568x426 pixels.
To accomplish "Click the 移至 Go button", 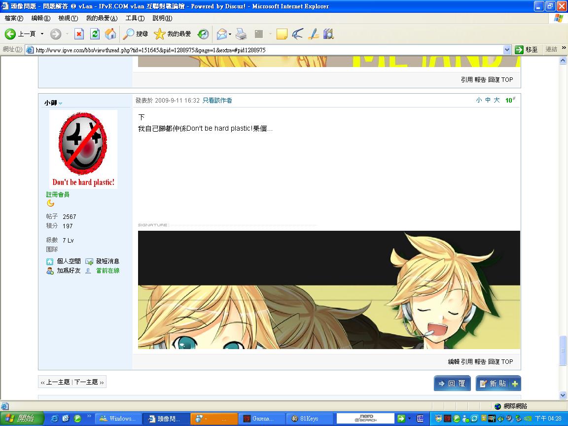I will click(x=527, y=50).
